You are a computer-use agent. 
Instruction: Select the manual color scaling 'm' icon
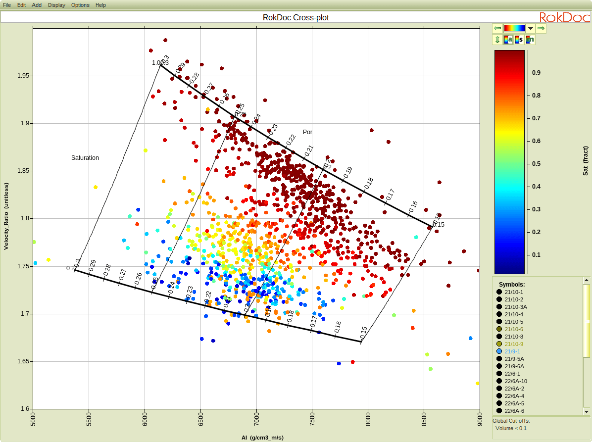(530, 40)
